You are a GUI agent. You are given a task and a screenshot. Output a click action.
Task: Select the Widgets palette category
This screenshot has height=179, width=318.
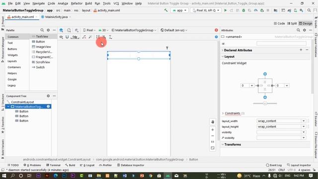pyautogui.click(x=12, y=55)
